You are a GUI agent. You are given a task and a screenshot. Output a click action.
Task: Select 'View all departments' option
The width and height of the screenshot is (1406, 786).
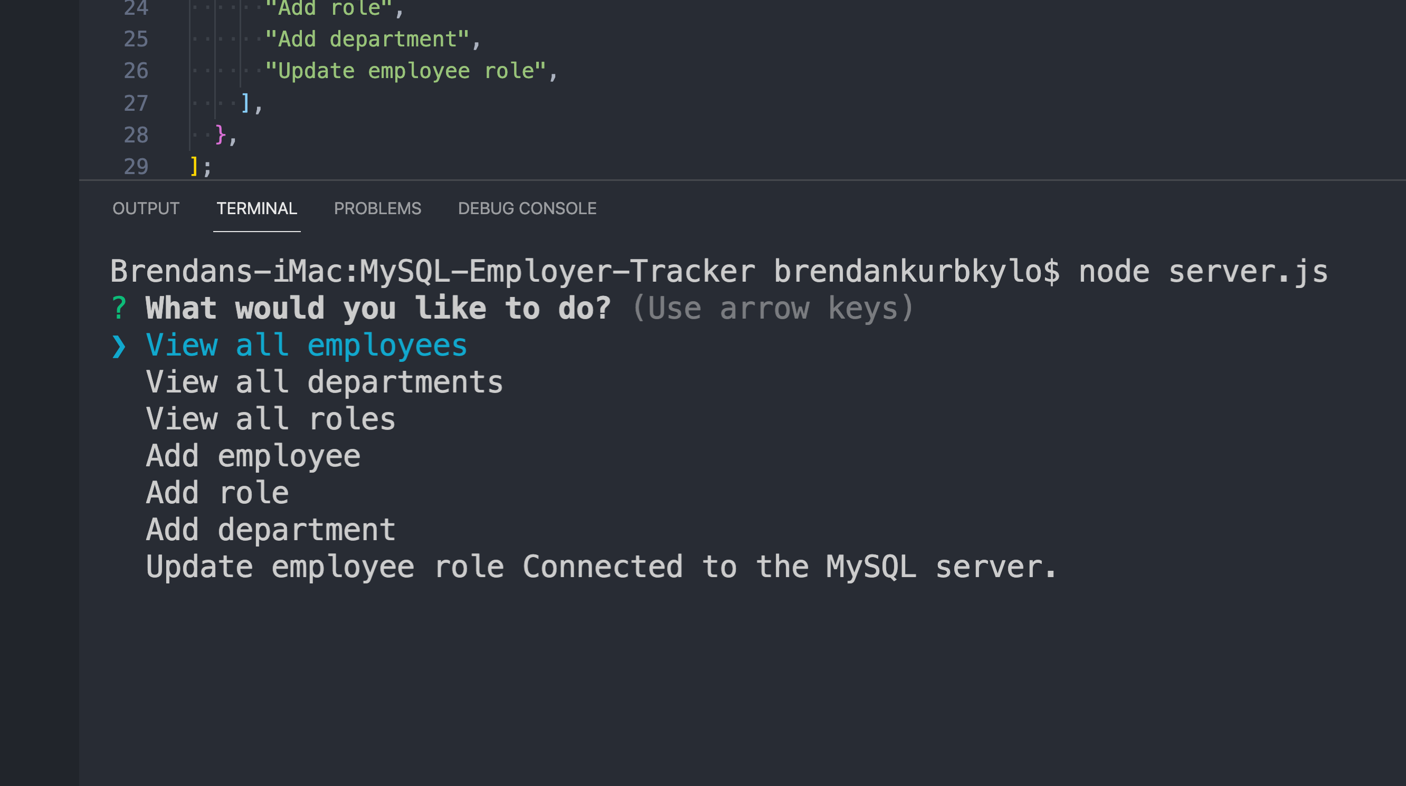coord(324,381)
